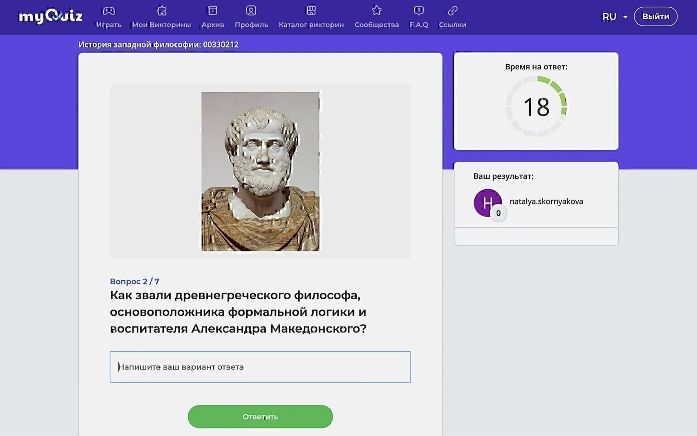The height and width of the screenshot is (436, 697).
Task: Expand language list using the arrow
Action: [625, 17]
